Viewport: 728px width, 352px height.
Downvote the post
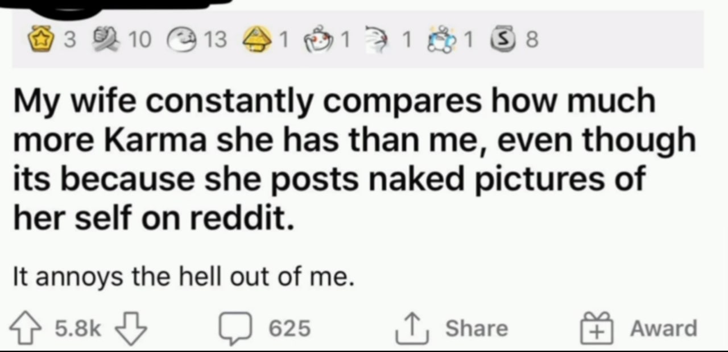[131, 328]
